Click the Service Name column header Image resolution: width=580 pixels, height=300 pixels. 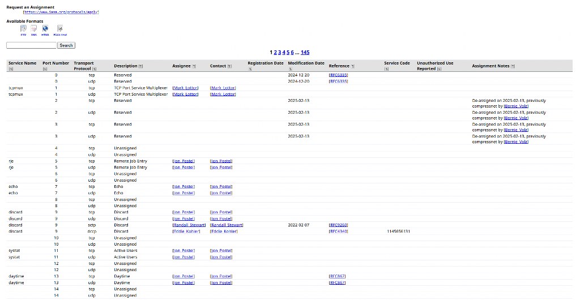click(x=22, y=63)
